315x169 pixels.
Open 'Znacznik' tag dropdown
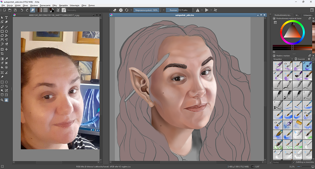pyautogui.click(x=300, y=59)
